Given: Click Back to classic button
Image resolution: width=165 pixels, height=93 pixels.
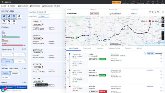Looking at the screenshot, I should coord(116,2).
